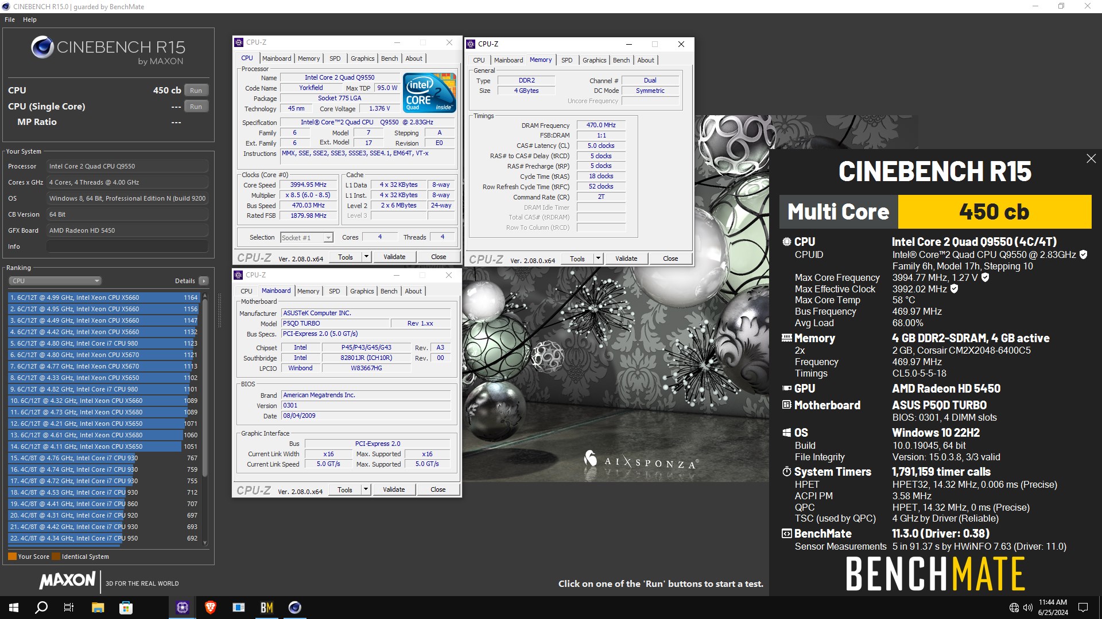Select ranking row 15 Core i7 930 4.76 GHz
Viewport: 1102px width, 619px height.
pos(103,458)
